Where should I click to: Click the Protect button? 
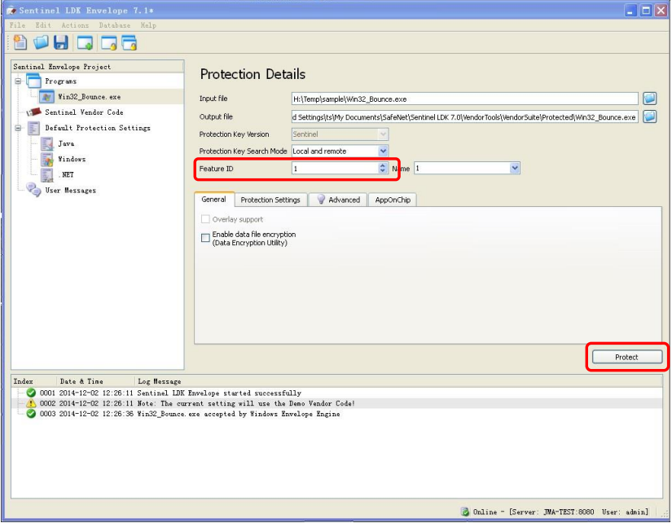pos(626,357)
